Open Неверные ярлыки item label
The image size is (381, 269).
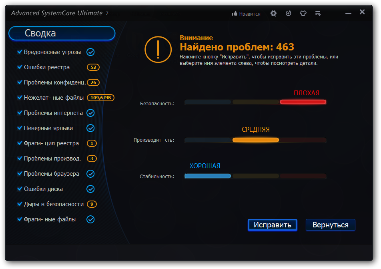pyautogui.click(x=48, y=128)
